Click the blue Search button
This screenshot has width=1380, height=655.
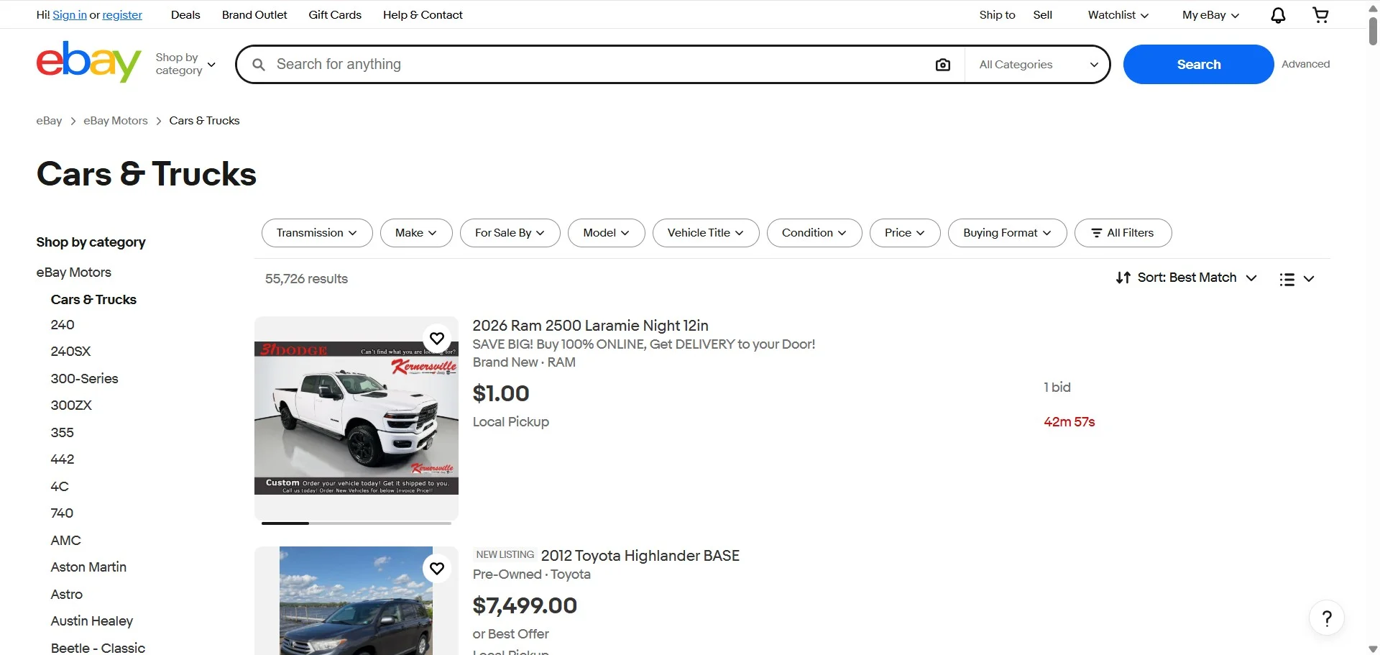(1198, 65)
